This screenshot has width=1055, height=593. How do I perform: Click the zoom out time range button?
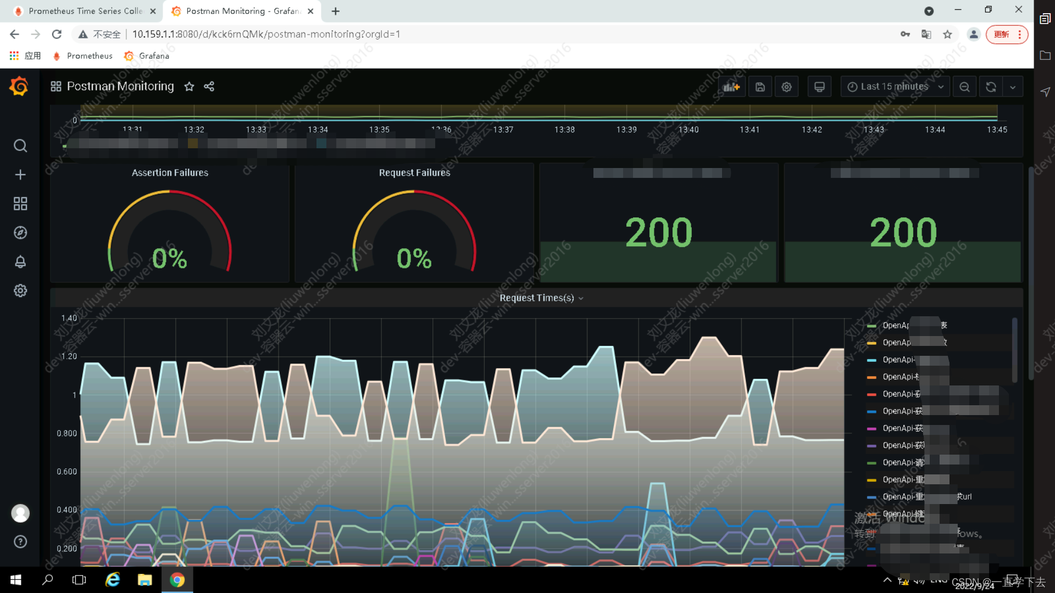click(964, 87)
